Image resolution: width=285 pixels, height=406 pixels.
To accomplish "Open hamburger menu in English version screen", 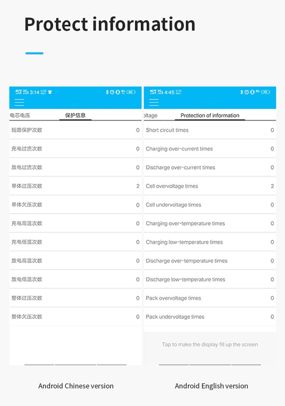I will tap(154, 102).
